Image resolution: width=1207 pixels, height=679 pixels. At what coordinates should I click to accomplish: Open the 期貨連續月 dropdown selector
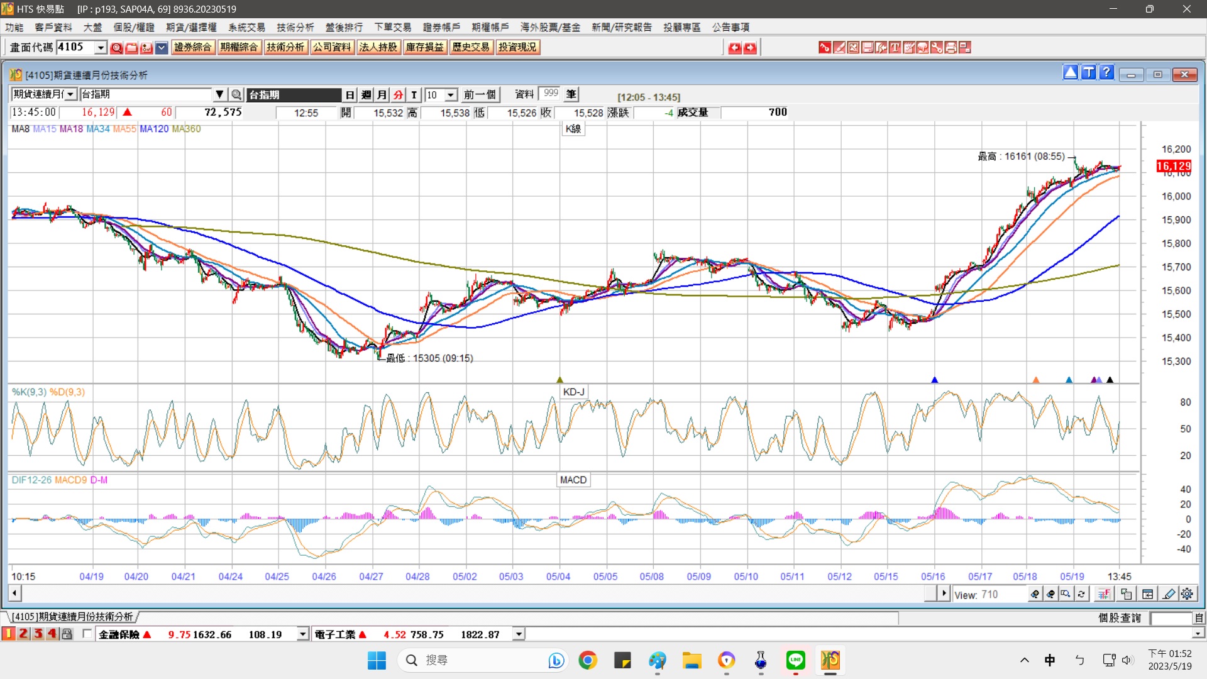(71, 94)
